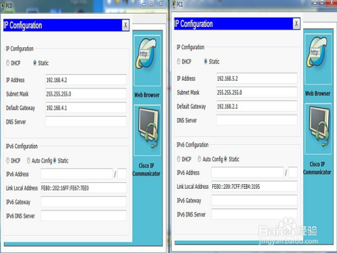
Task: Focus PC0 IPv6 Address field
Action: tap(77, 174)
